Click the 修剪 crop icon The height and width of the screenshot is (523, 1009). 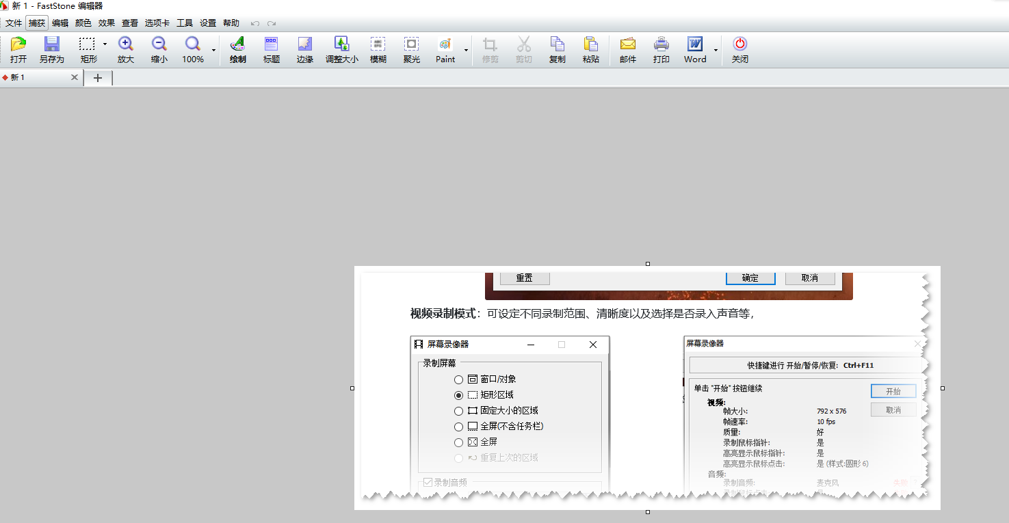tap(490, 50)
